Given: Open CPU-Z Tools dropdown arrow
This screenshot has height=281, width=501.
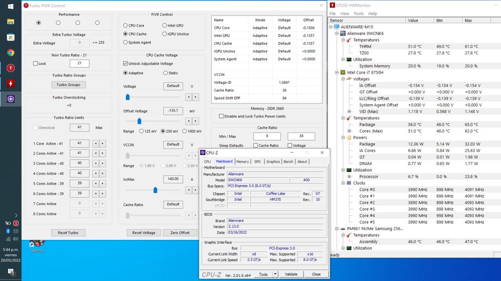Looking at the screenshot, I should (x=275, y=274).
